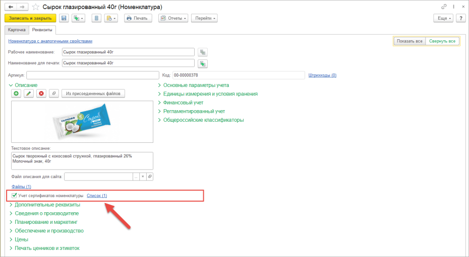Screen dimensions: 469x257
Task: Open Номенклатура с аналогичными свойствами link
Action: tap(50, 41)
